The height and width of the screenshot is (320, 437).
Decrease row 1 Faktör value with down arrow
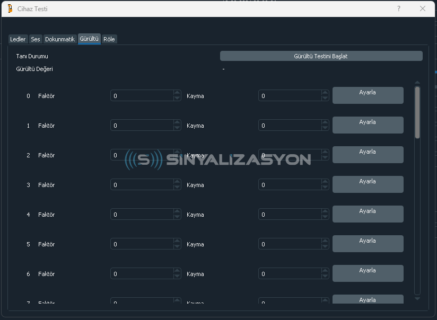coord(177,128)
